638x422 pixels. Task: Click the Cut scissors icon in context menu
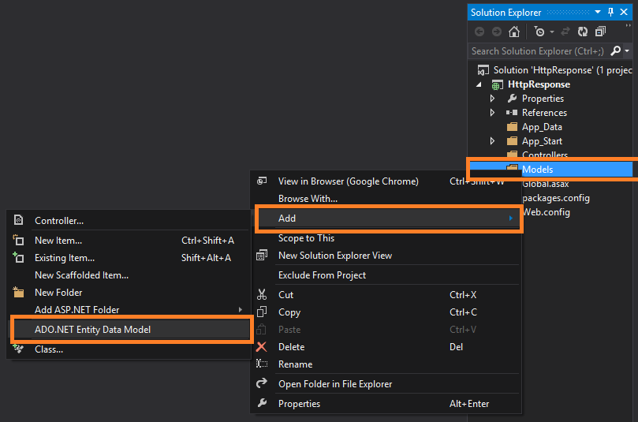[263, 295]
